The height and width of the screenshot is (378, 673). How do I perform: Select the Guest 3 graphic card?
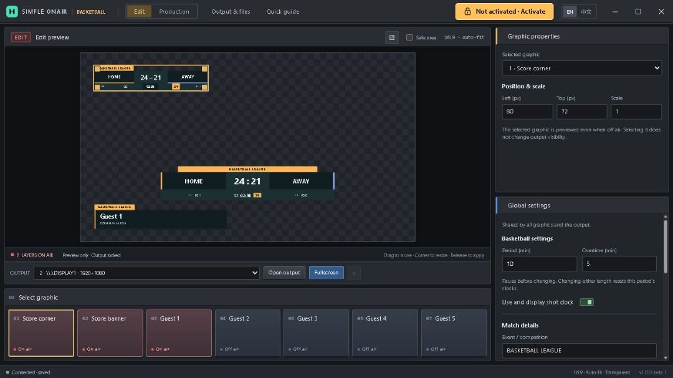[317, 333]
